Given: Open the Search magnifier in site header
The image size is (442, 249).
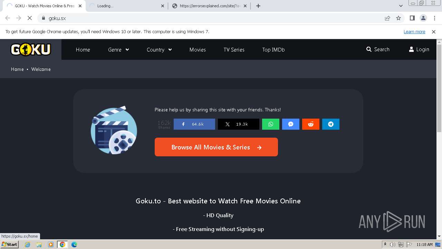Looking at the screenshot, I should (378, 49).
